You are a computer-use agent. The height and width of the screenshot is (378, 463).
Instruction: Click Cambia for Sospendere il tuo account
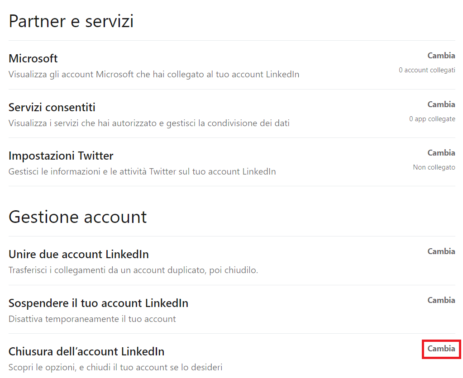tap(441, 300)
